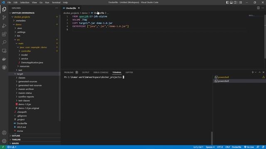
Task: Open the Docker view in activity bar
Action: (x=4, y=59)
